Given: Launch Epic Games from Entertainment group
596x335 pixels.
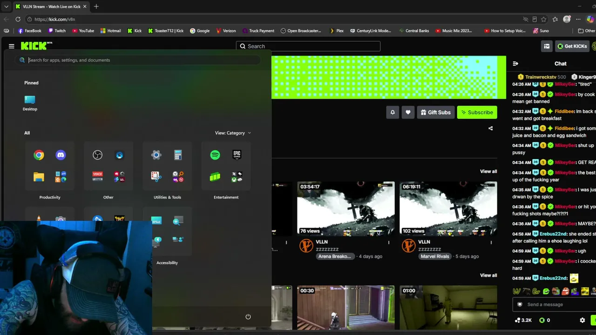Looking at the screenshot, I should click(237, 155).
